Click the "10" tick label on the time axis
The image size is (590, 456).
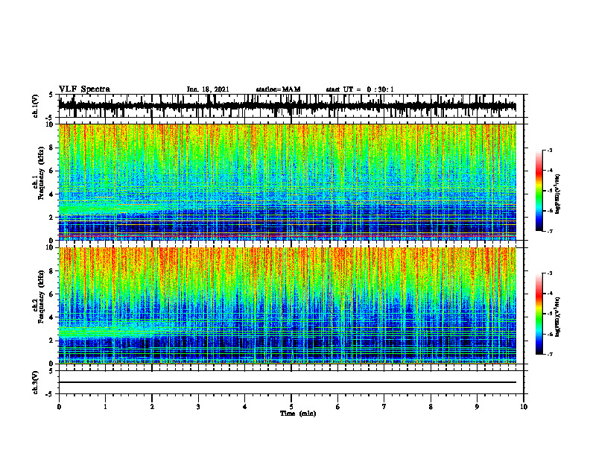coord(524,407)
